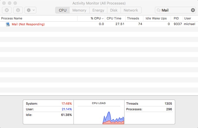Open the process Inspect info button
The image size is (198, 128).
(18, 10)
